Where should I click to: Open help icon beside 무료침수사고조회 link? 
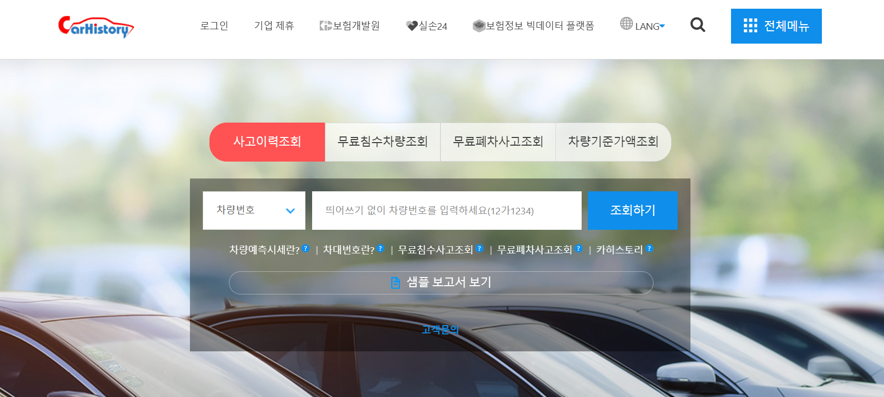point(479,248)
